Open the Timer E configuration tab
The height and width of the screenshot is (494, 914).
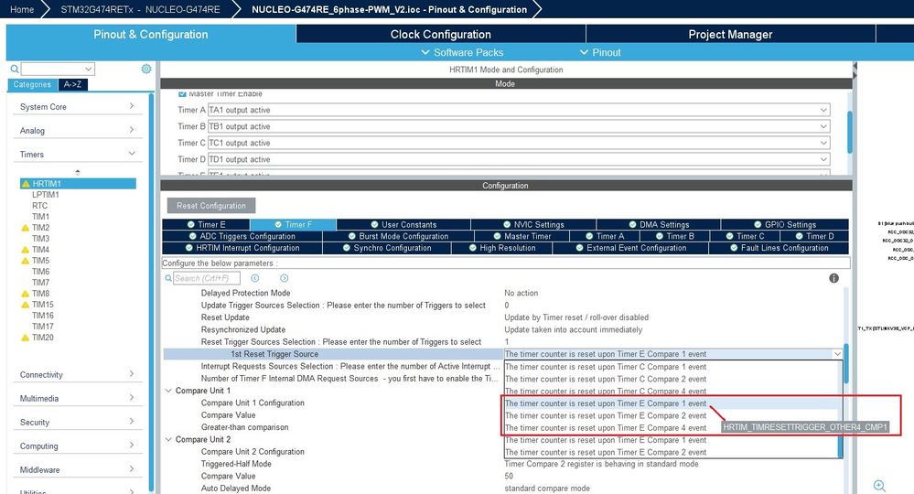click(207, 224)
